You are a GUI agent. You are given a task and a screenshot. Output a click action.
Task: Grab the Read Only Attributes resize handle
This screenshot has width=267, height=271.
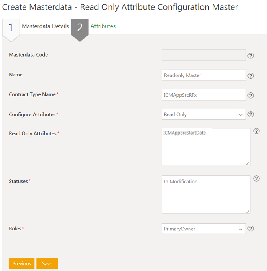pyautogui.click(x=248, y=163)
